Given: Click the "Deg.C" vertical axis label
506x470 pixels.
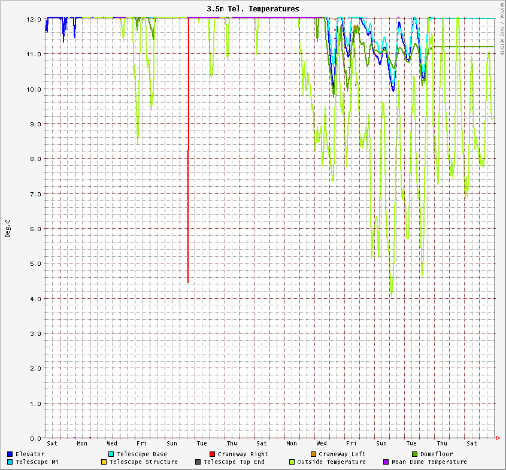Looking at the screenshot, I should click(x=8, y=228).
